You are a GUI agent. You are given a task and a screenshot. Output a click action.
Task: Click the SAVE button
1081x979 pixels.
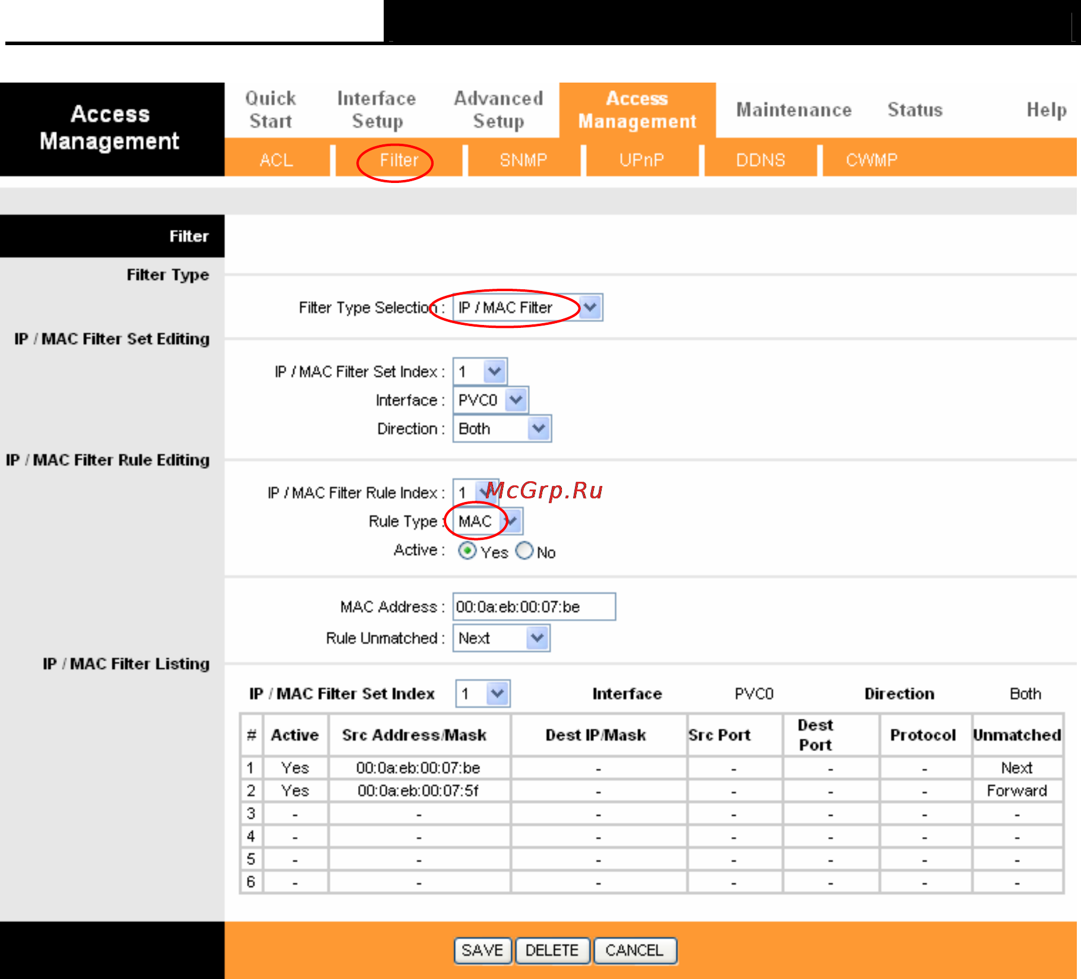point(482,950)
